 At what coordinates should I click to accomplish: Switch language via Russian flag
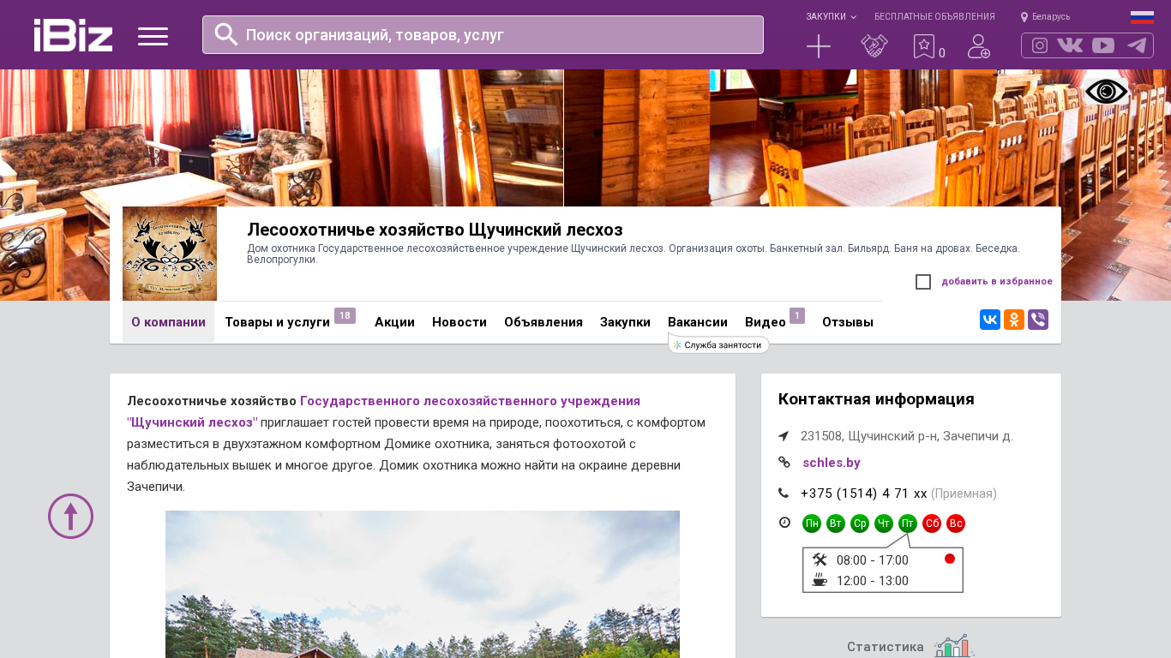1142,17
